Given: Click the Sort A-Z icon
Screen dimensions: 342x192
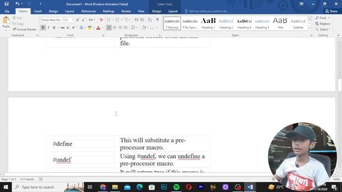Looking at the screenshot, I should (150, 20).
